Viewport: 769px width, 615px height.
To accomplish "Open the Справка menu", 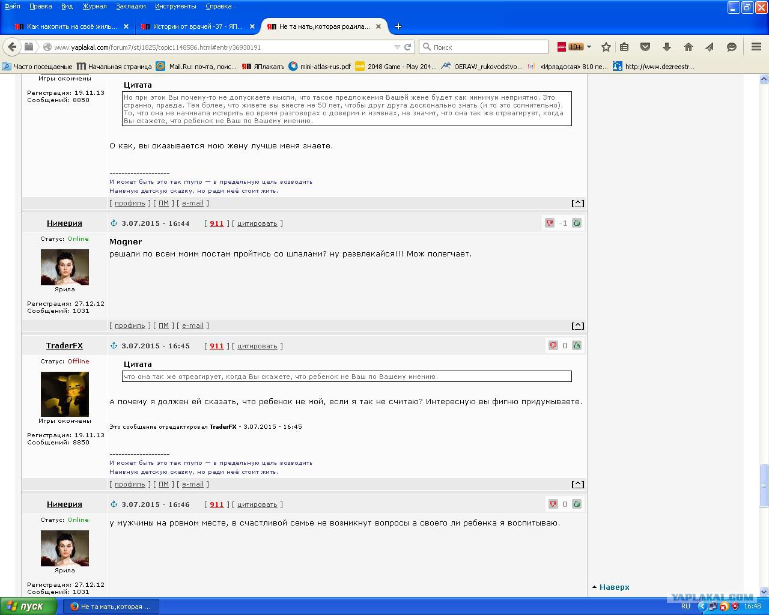I will [218, 6].
